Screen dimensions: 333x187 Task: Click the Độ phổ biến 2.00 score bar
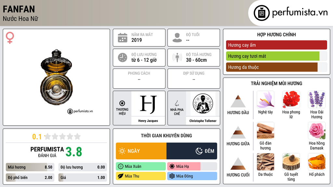coord(30,178)
